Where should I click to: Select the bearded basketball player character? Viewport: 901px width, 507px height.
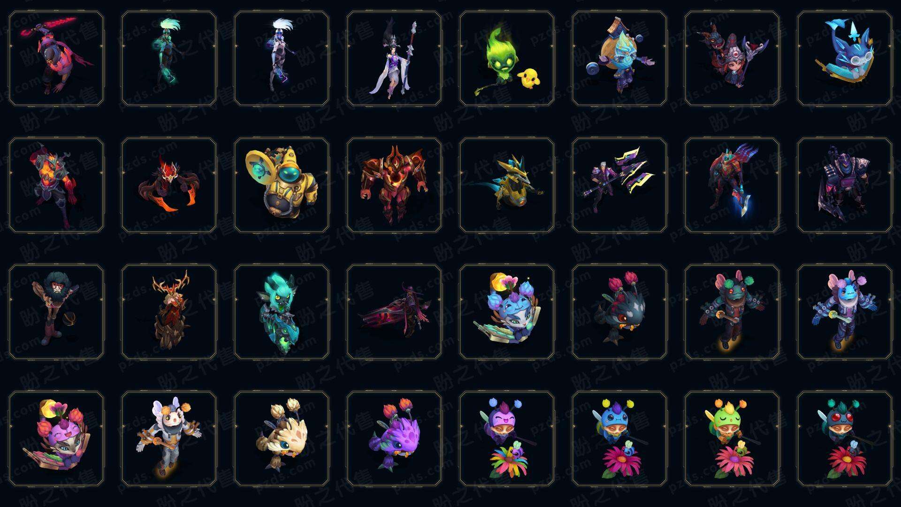[x=56, y=312]
